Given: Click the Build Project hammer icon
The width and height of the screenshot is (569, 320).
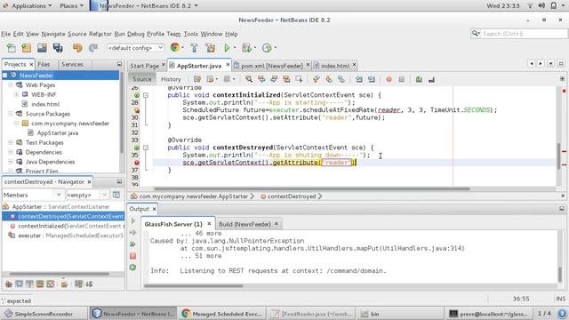Looking at the screenshot, I should click(194, 48).
